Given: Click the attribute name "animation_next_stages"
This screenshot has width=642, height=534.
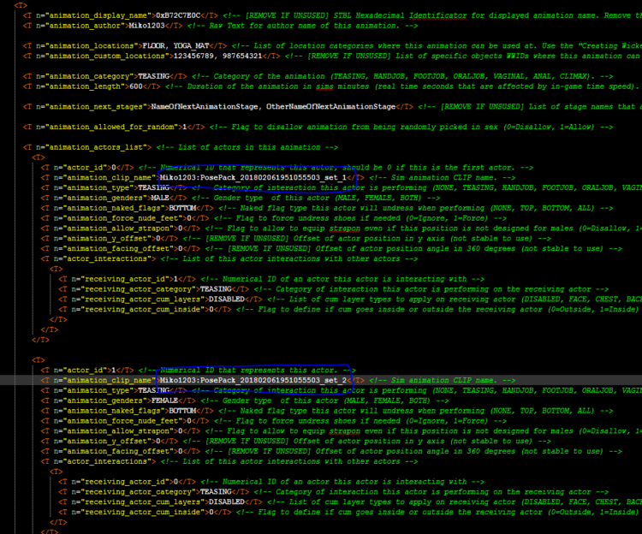Looking at the screenshot, I should click(x=96, y=107).
